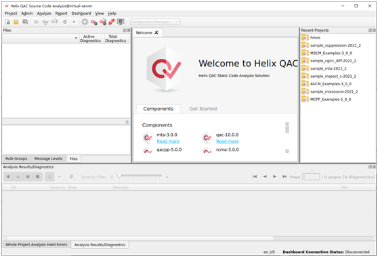Switch to the Get Started tab

coord(203,109)
